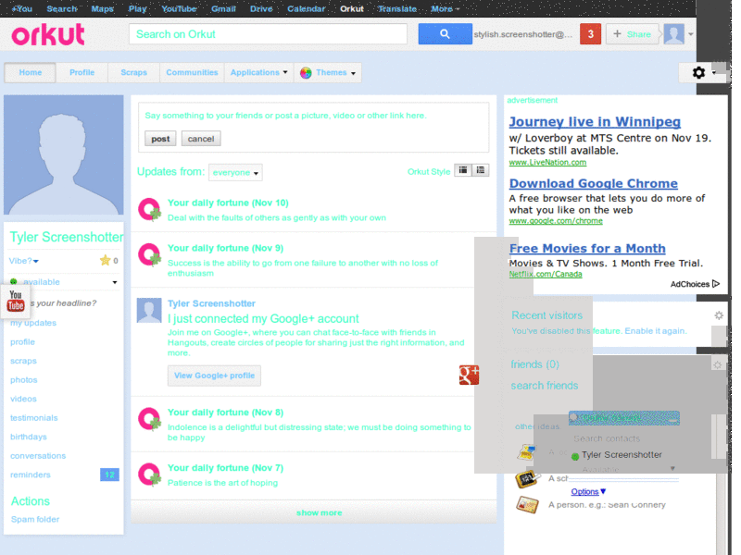
Task: Expand the settings gear dropdown arrow
Action: (713, 73)
